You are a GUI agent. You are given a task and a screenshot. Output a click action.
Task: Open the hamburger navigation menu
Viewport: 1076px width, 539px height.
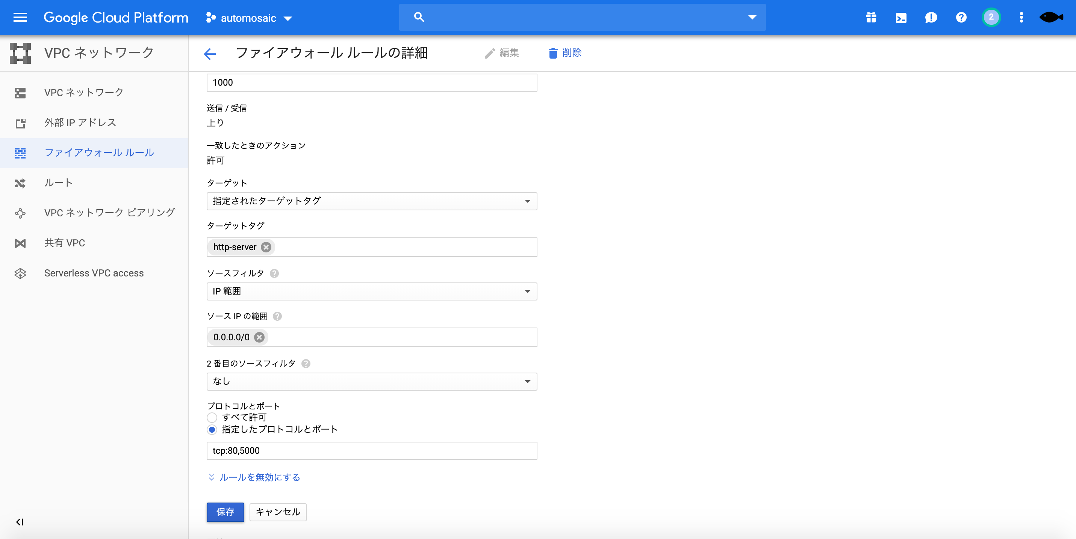coord(20,18)
